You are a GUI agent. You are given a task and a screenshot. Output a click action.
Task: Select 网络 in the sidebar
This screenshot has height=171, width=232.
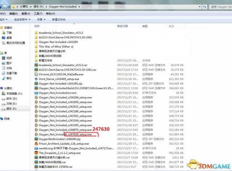click(x=7, y=119)
